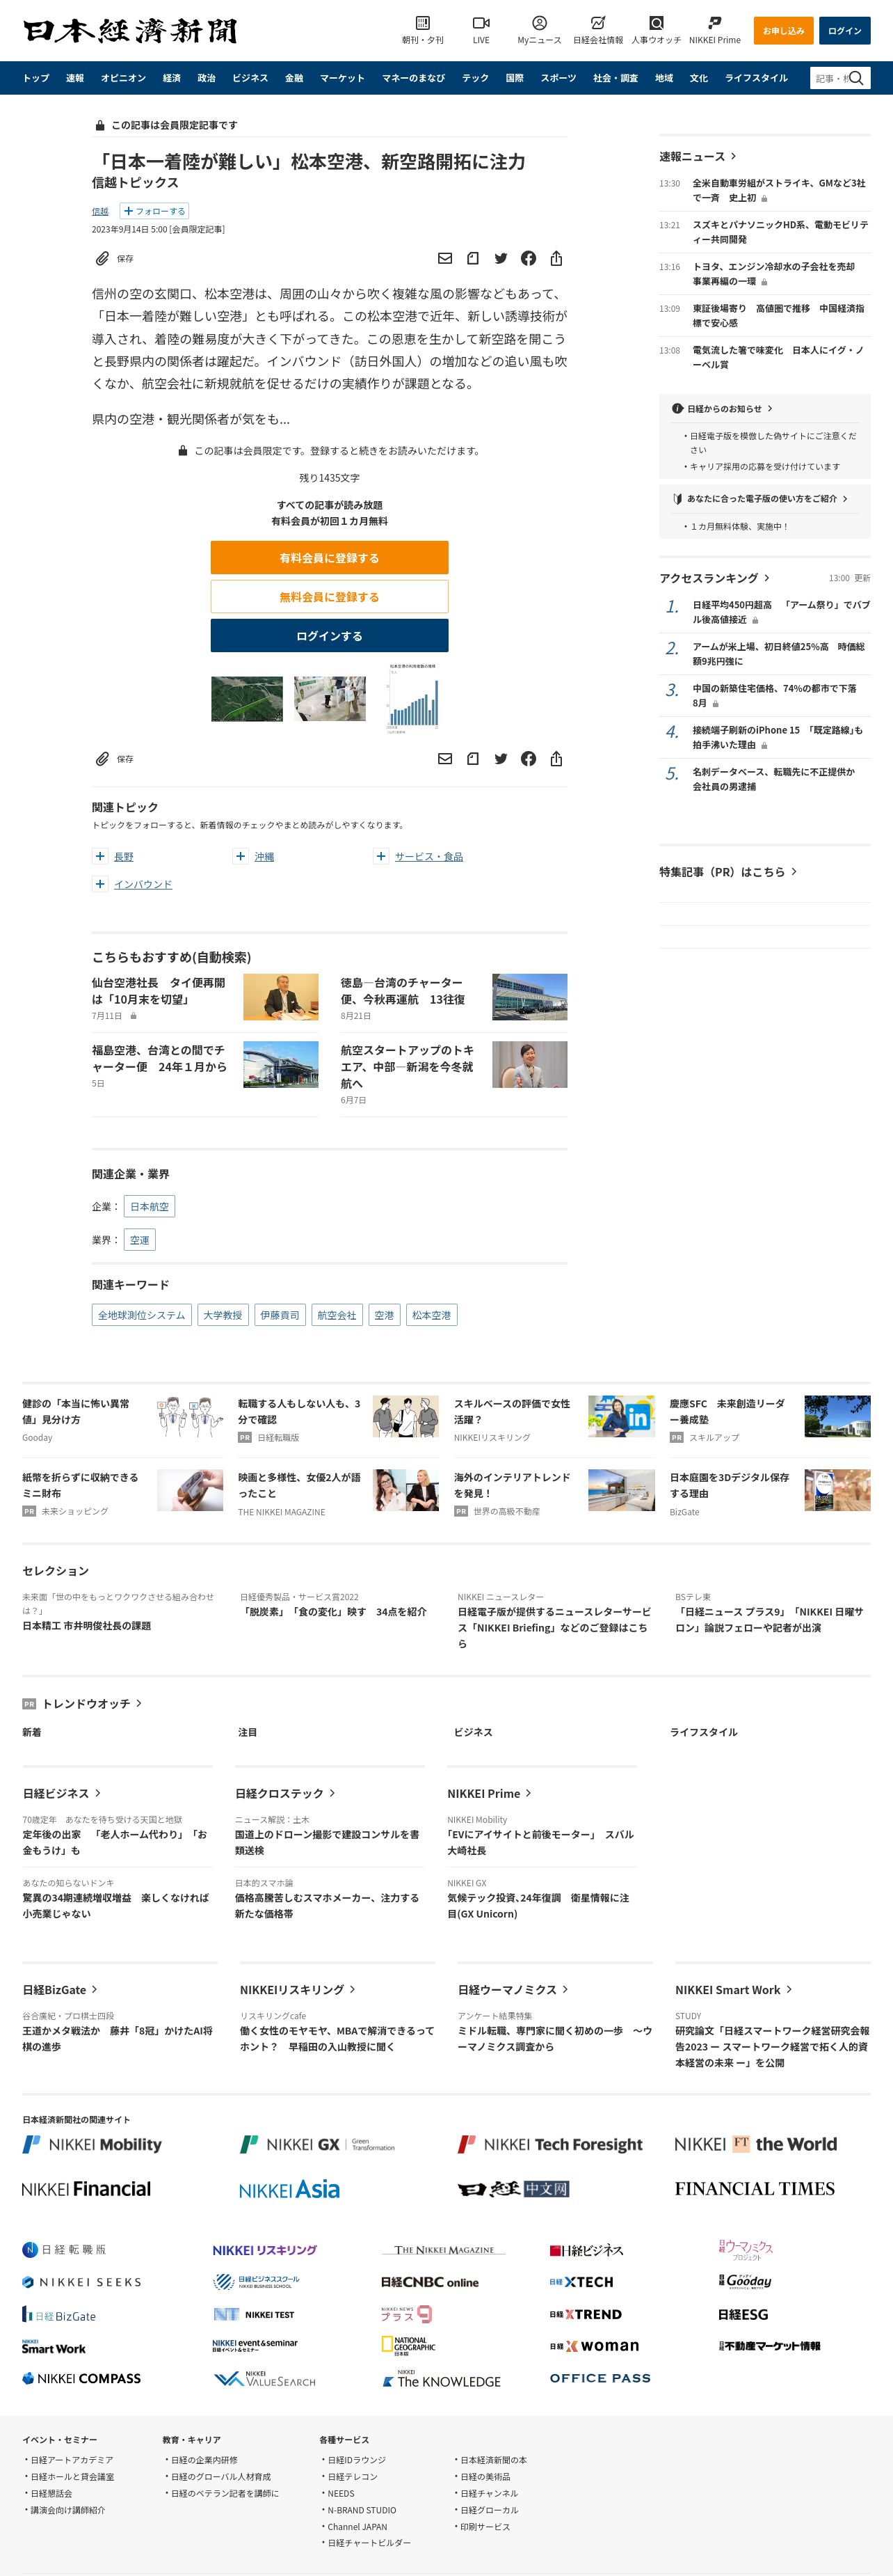Open 特集記事（PR）はこちら chevron link
Image resolution: width=893 pixels, height=2576 pixels.
coord(794,872)
